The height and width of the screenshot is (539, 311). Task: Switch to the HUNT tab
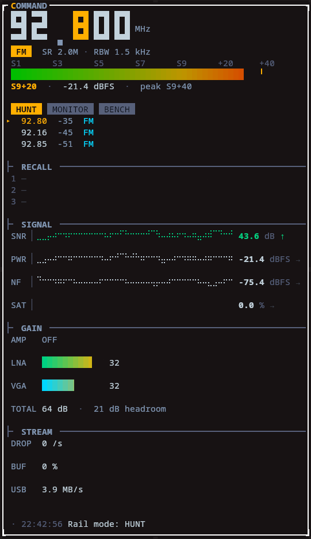26,109
